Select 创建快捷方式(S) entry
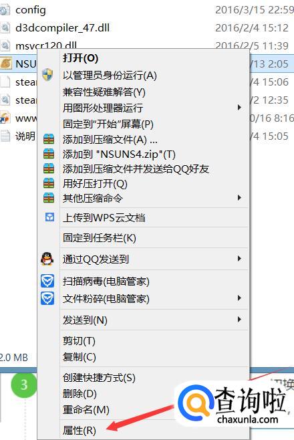This screenshot has width=294, height=440. click(x=99, y=378)
